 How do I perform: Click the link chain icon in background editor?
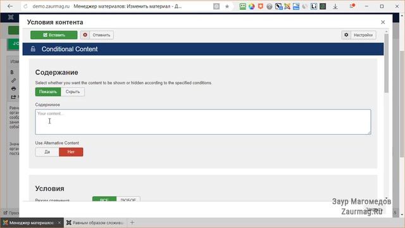point(13,80)
